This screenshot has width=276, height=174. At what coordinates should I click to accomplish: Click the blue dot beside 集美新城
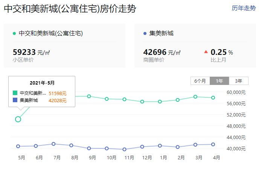click(x=145, y=33)
